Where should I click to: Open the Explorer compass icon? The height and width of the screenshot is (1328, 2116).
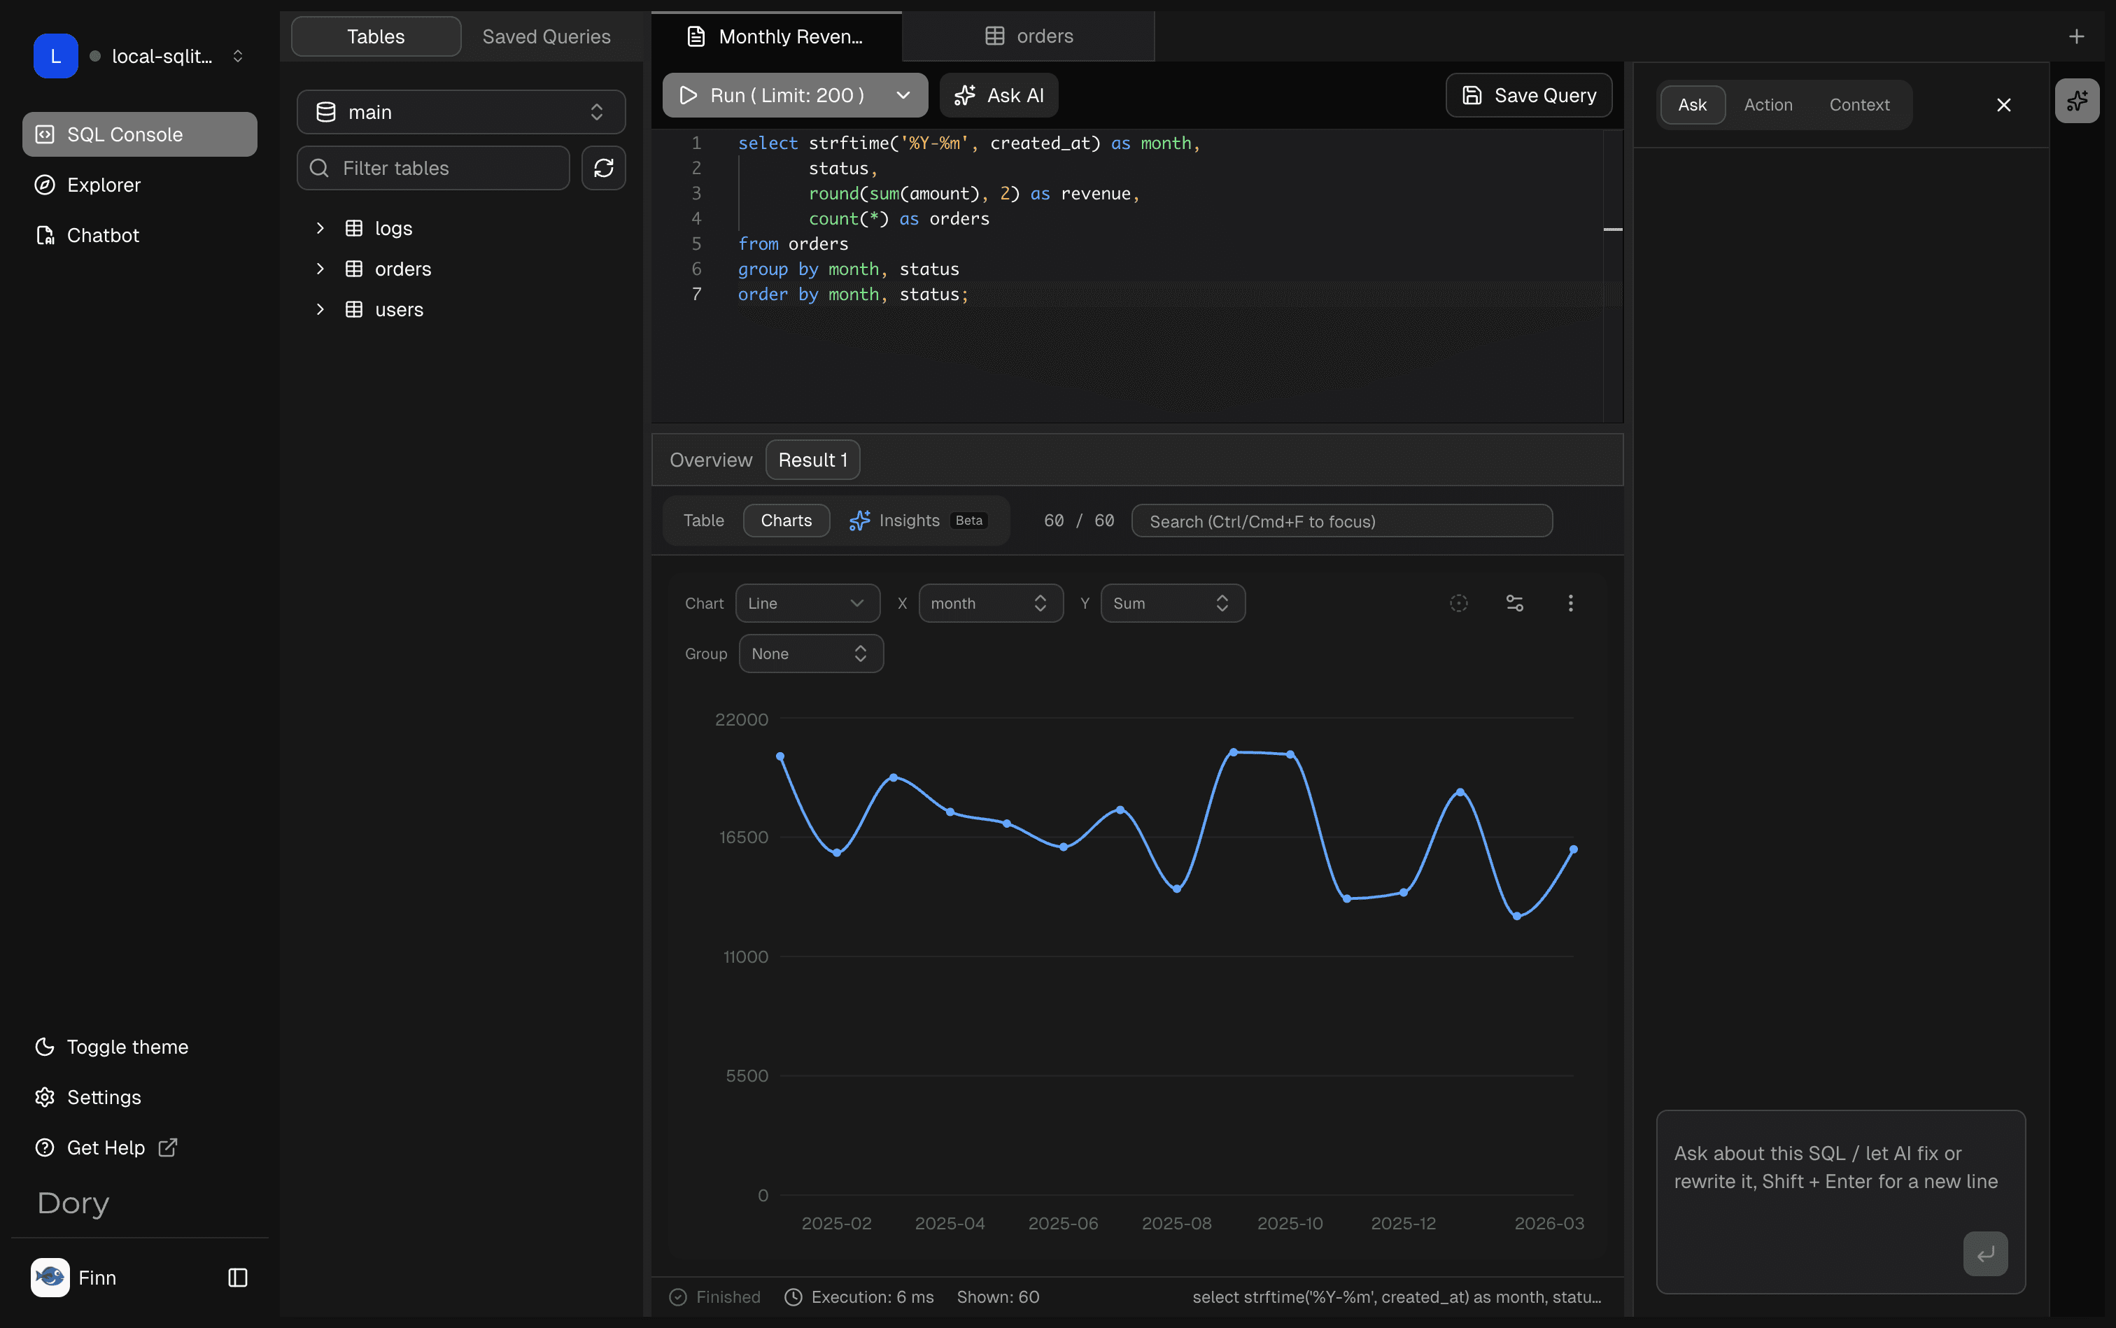pyautogui.click(x=45, y=185)
